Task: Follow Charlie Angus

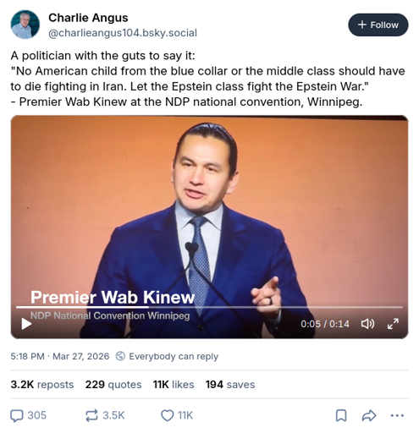Action: pyautogui.click(x=378, y=25)
